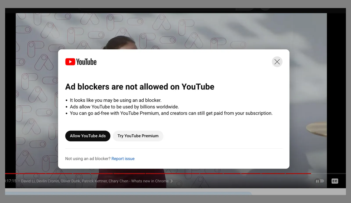Select "Try YouTube Premium"
Viewport: 351px width, 203px height.
point(138,136)
